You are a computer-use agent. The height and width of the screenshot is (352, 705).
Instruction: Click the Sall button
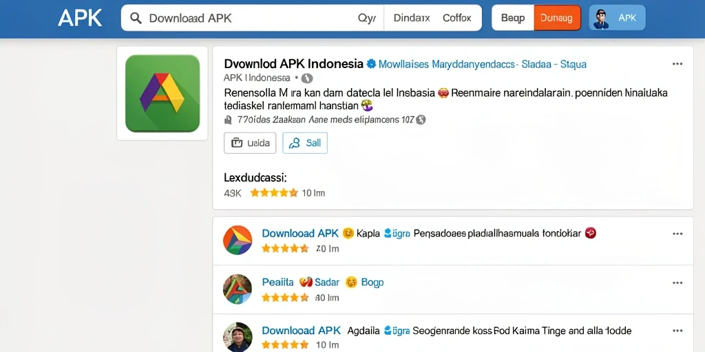(305, 143)
